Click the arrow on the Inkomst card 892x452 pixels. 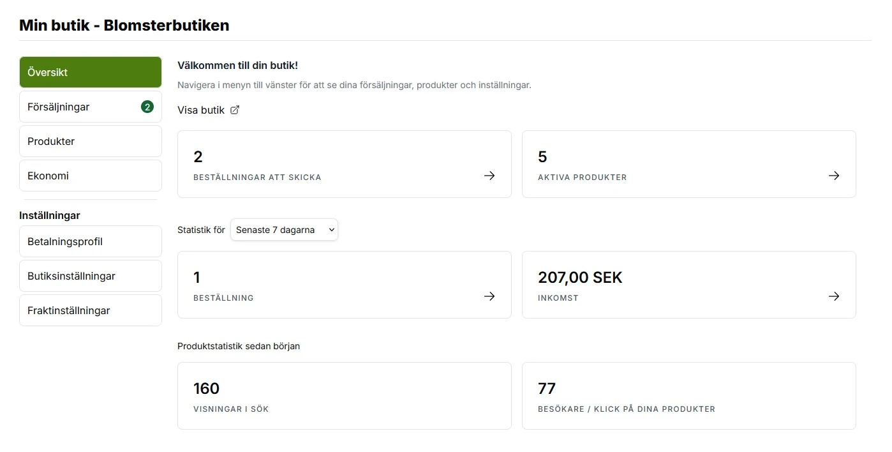click(x=834, y=296)
